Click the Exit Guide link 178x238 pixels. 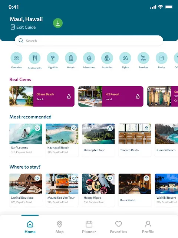(23, 27)
